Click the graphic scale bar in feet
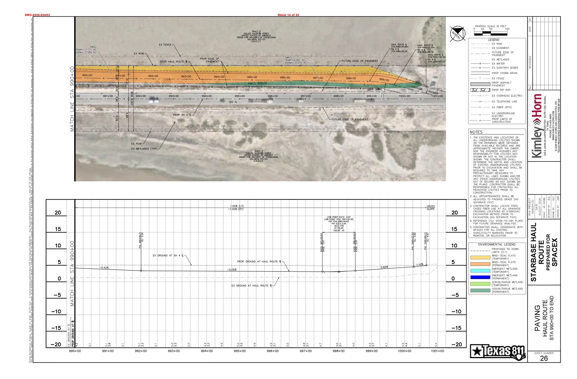577x379 pixels. point(491,33)
